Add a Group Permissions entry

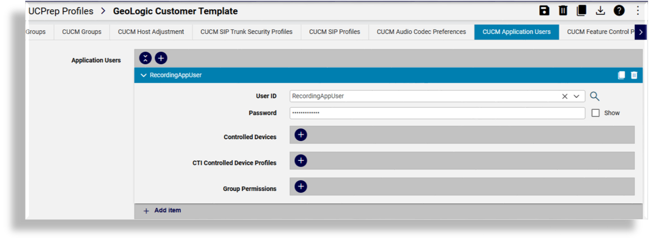coord(301,186)
